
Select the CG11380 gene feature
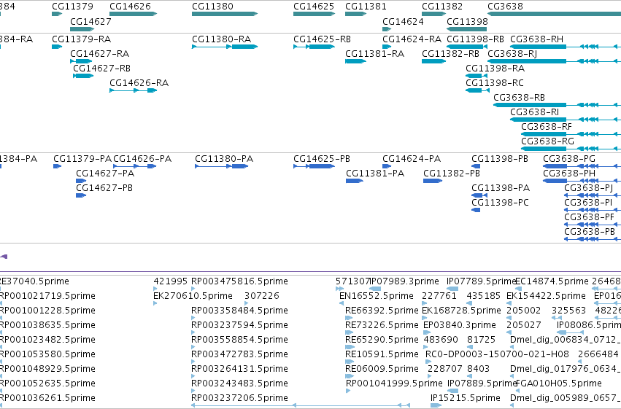pos(225,14)
